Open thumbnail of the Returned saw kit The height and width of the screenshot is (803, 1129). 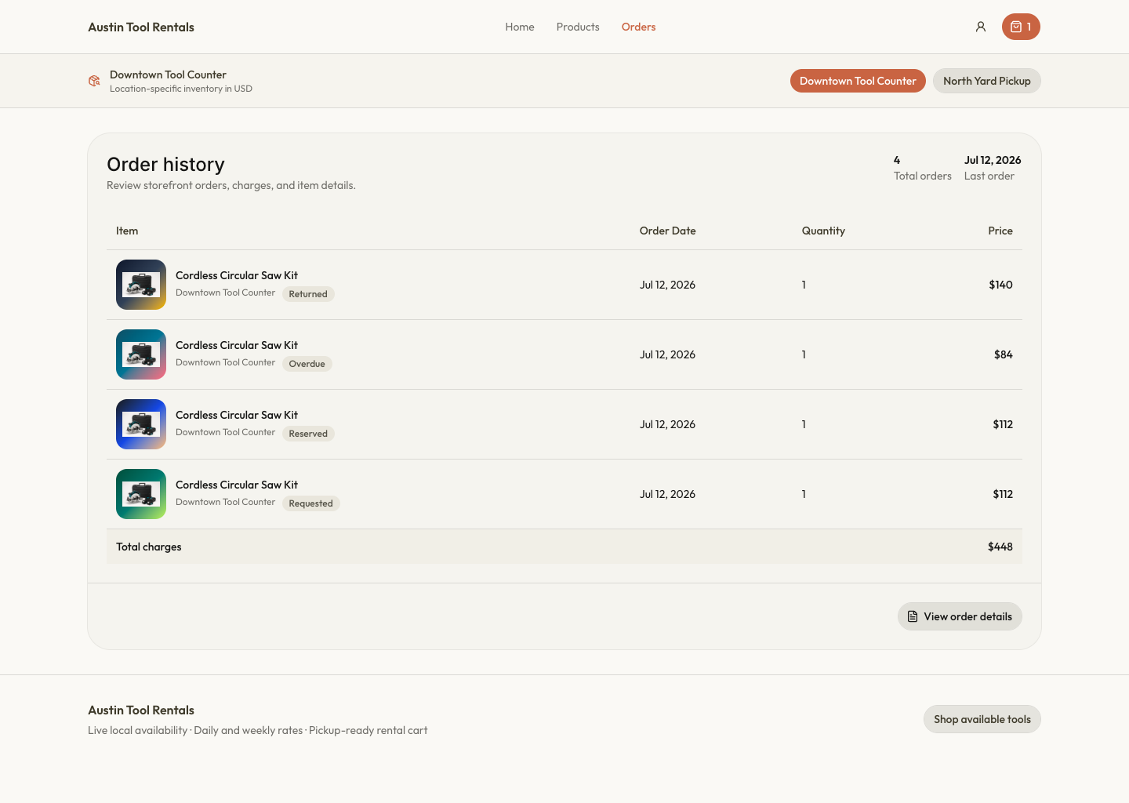[x=141, y=285]
